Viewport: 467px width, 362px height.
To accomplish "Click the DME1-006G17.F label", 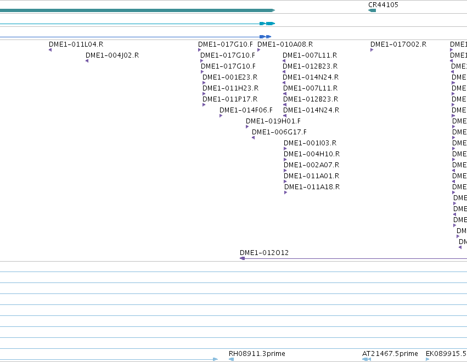I will pyautogui.click(x=279, y=132).
